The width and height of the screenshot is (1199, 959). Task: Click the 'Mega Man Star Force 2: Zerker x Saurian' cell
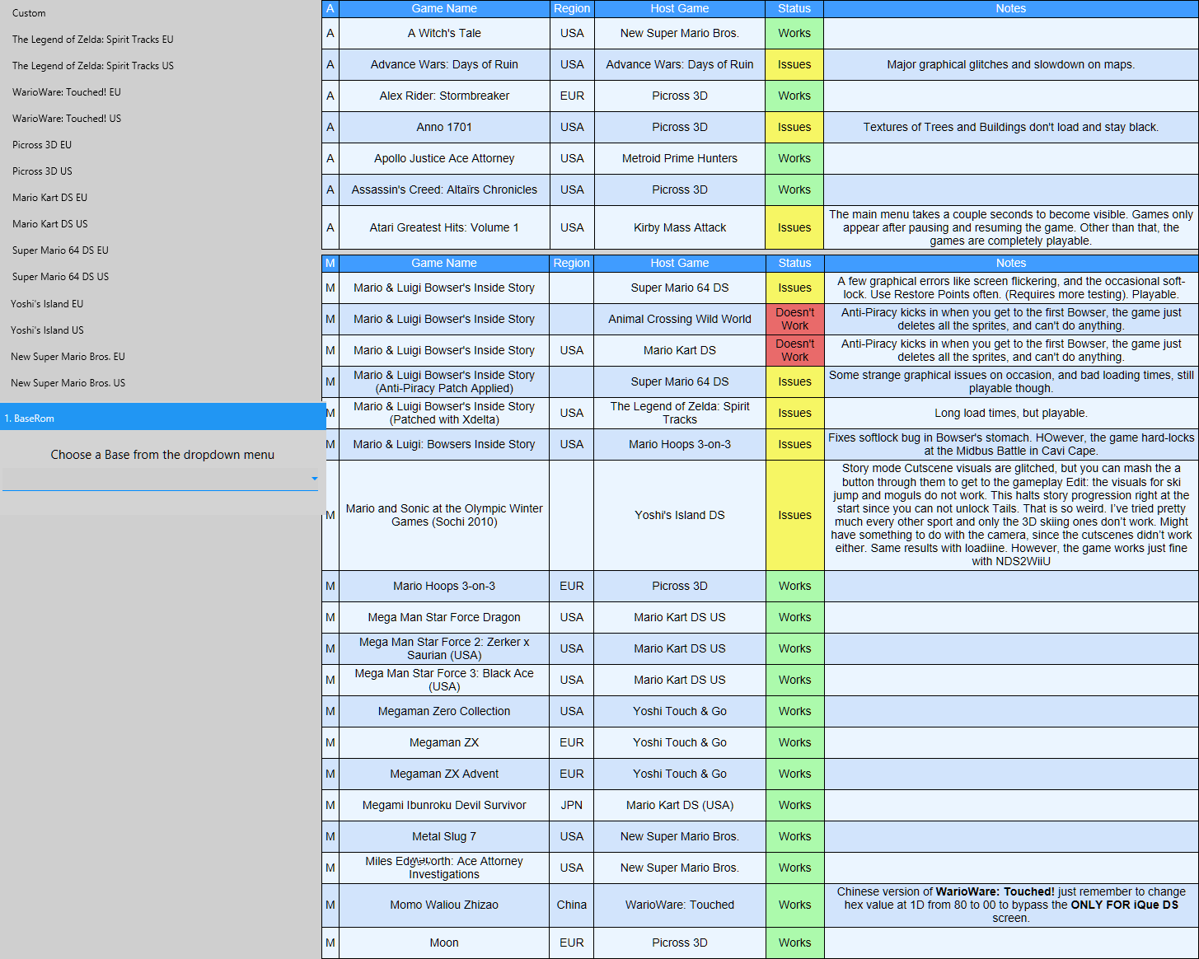tap(444, 649)
